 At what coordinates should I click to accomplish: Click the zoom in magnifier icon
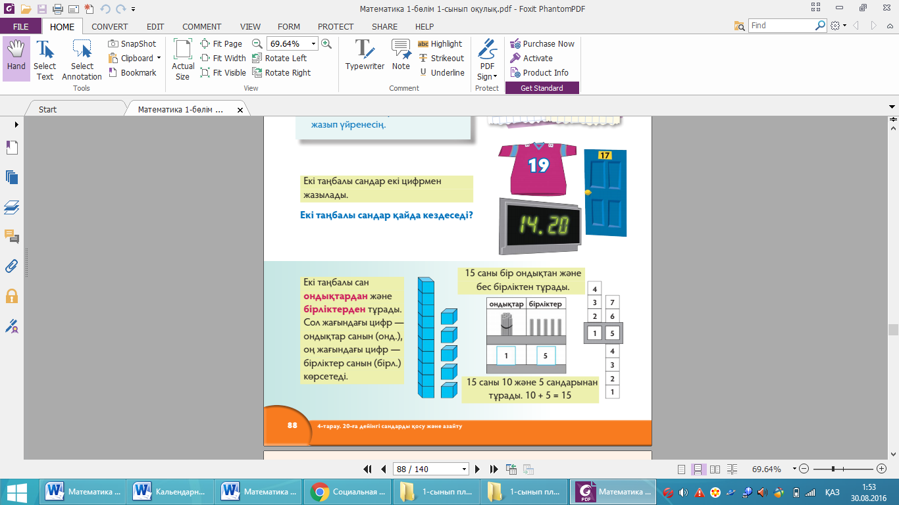click(326, 44)
